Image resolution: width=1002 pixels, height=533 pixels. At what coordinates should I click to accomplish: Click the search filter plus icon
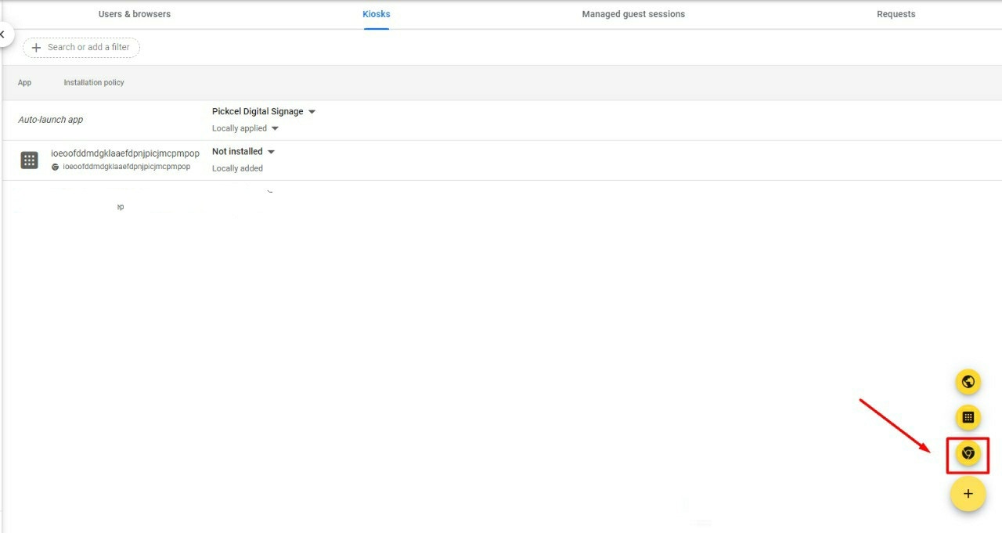37,48
